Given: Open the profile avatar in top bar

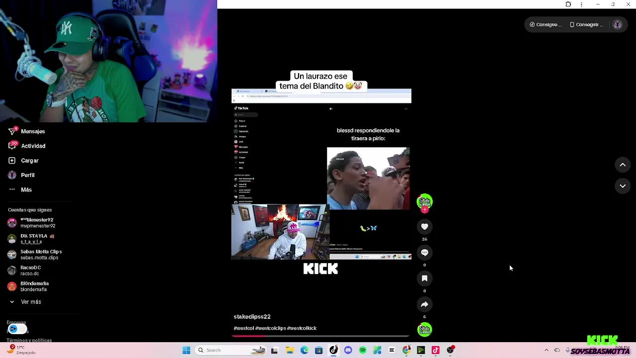Looking at the screenshot, I should (617, 24).
